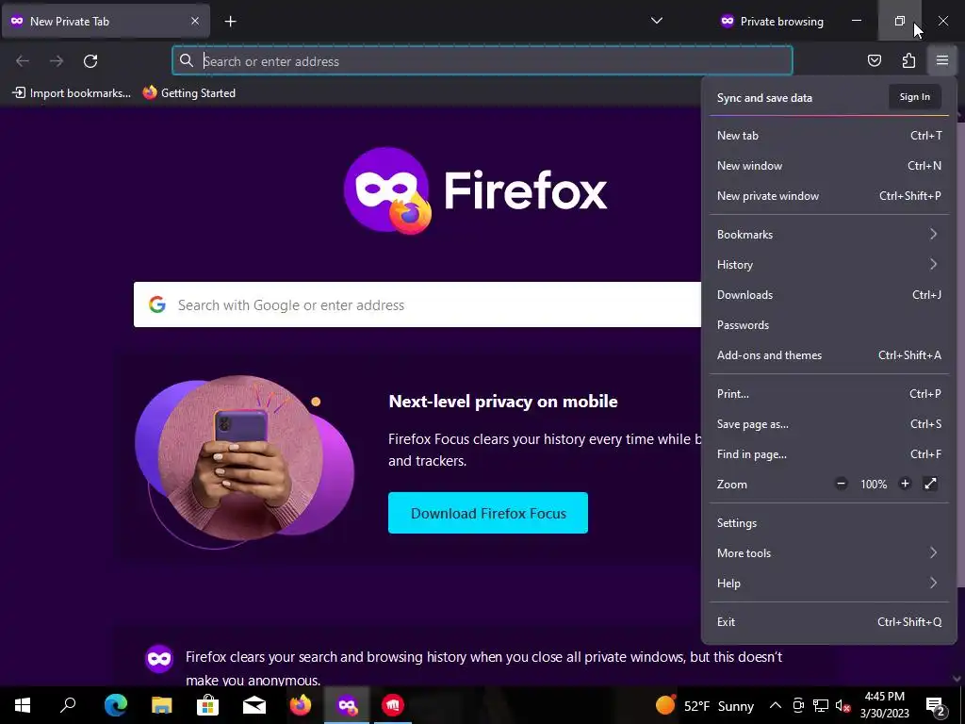This screenshot has width=965, height=724.
Task: Reset zoom via 100% label
Action: coord(874,485)
